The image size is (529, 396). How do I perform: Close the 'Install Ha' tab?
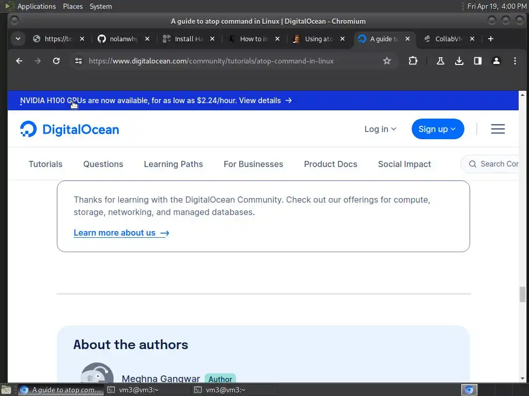point(212,39)
